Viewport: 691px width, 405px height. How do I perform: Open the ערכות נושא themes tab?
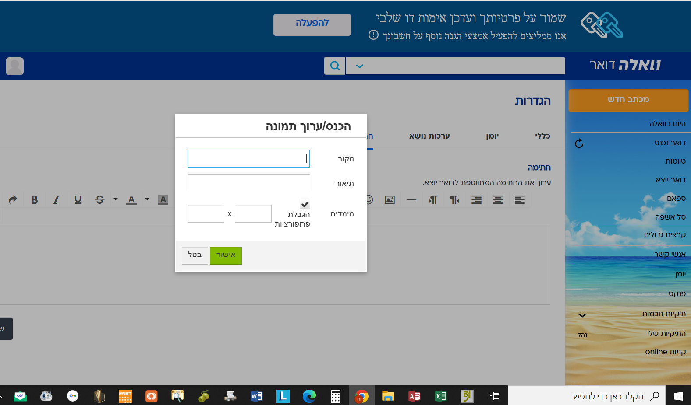click(x=429, y=136)
